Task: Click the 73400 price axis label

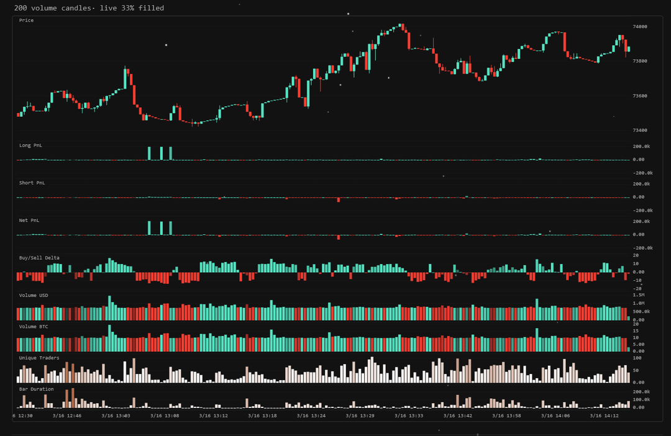Action: point(640,130)
